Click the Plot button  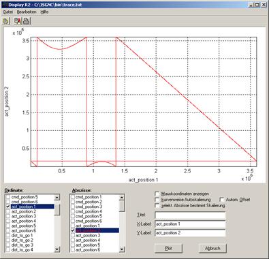pyautogui.click(x=168, y=248)
